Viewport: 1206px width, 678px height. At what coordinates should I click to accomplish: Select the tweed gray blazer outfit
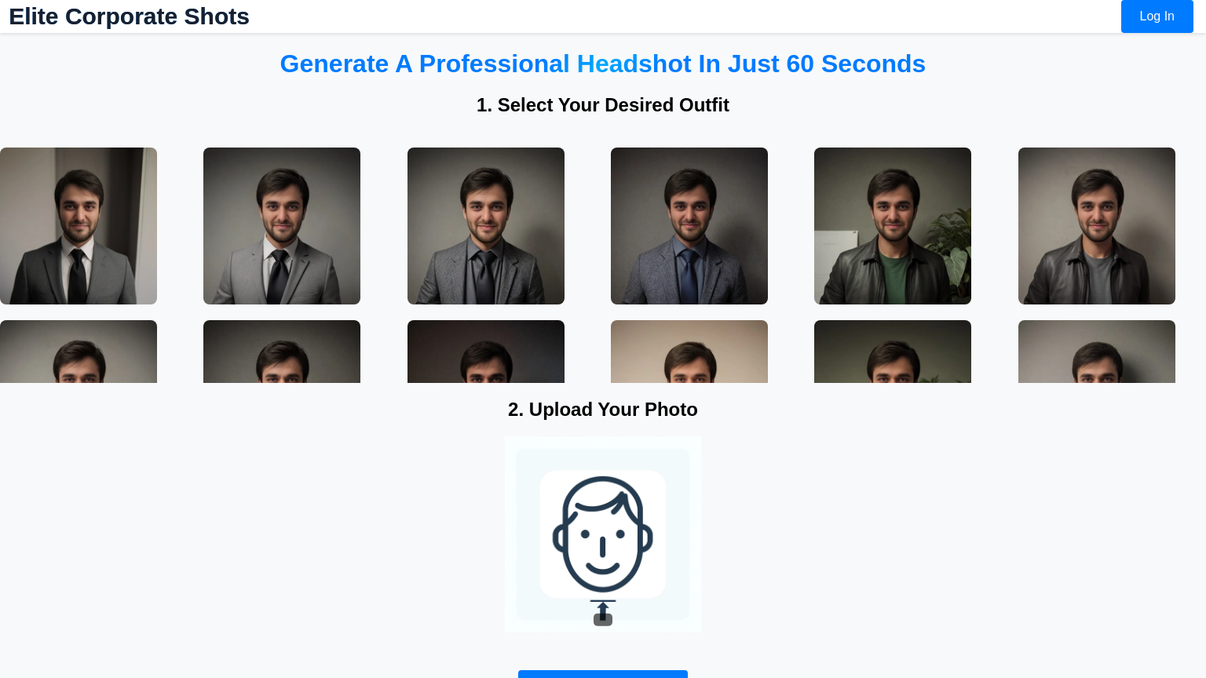click(x=485, y=225)
